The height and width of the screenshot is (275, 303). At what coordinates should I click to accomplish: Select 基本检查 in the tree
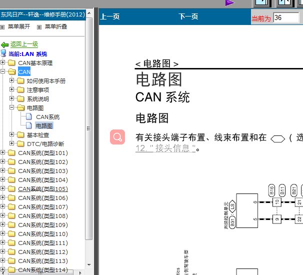[x=38, y=135]
